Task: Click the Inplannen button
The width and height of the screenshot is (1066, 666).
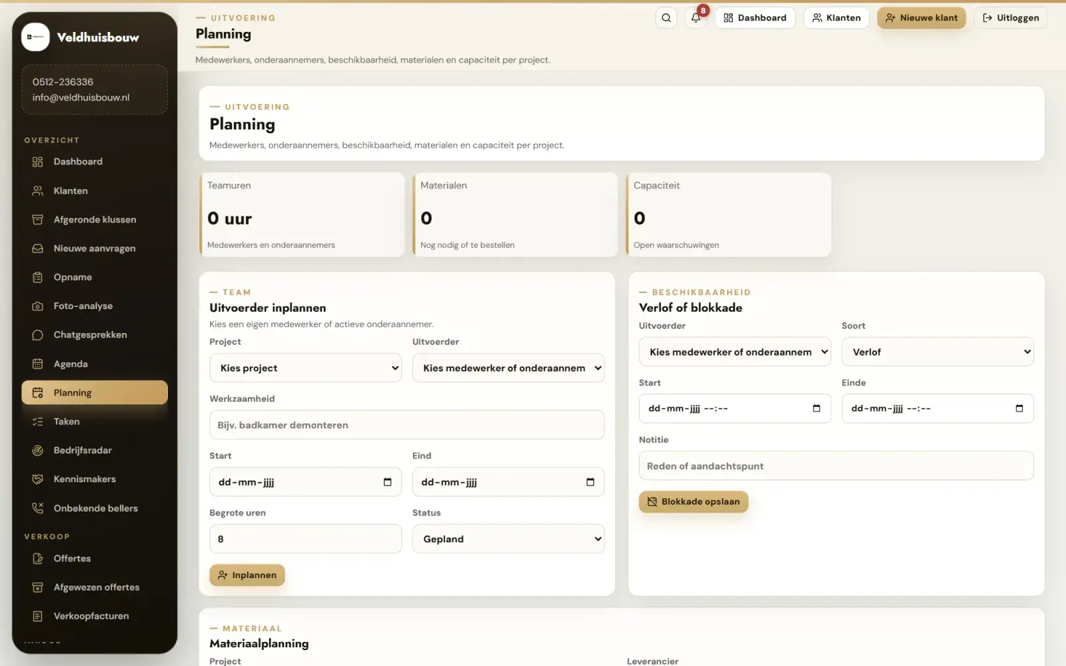Action: pyautogui.click(x=247, y=575)
